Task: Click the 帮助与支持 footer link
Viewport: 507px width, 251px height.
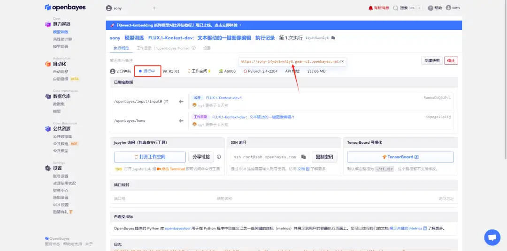Action: [x=73, y=244]
